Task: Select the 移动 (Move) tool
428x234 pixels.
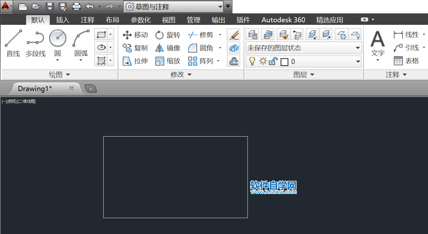Action: coord(135,35)
